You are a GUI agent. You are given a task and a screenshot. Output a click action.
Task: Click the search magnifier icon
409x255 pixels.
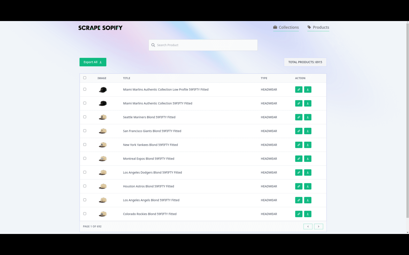click(153, 45)
